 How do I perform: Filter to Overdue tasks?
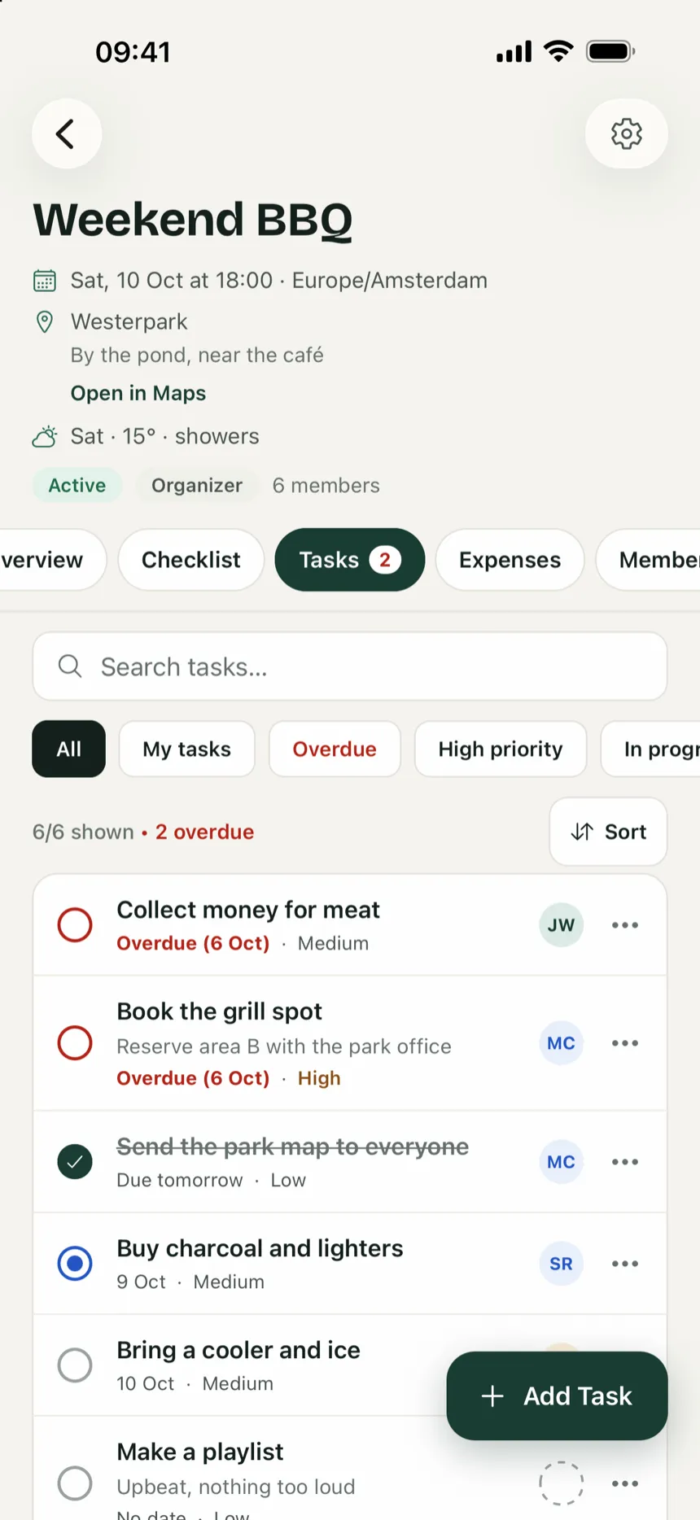[335, 749]
